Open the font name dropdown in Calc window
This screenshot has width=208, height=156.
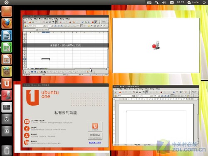(45, 26)
